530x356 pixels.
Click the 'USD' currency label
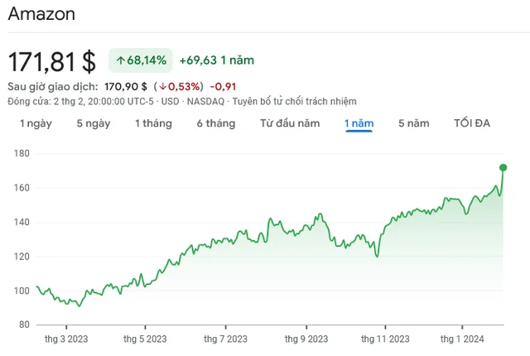(170, 101)
